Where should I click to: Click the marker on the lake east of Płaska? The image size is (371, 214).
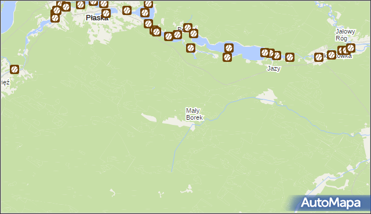tap(145, 13)
